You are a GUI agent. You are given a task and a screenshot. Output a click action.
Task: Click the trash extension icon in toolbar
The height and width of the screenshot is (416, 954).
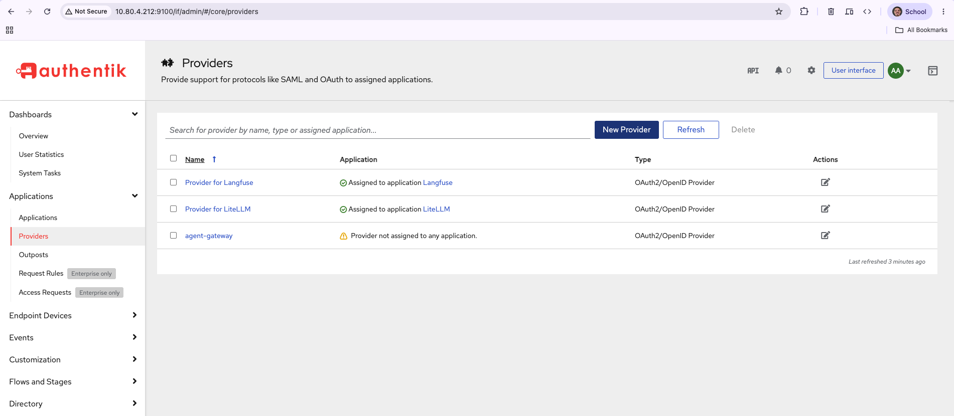tap(831, 12)
